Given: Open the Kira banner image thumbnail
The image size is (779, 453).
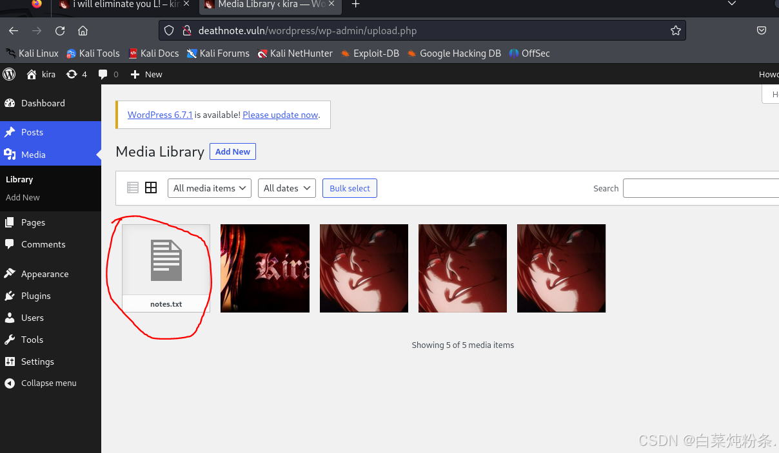Looking at the screenshot, I should coord(265,268).
